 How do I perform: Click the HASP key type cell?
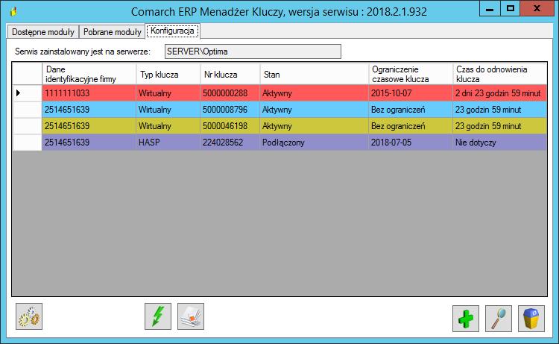point(168,143)
